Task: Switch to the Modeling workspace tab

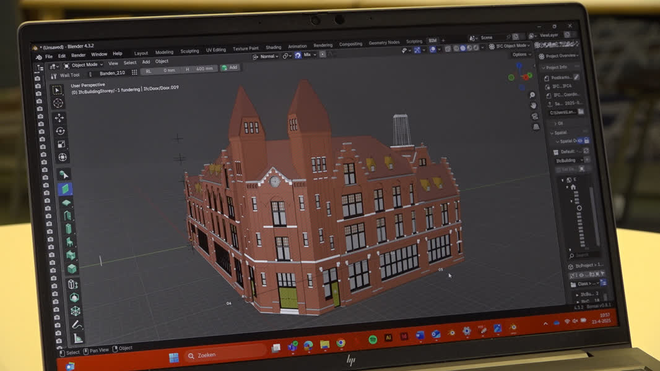Action: (x=164, y=53)
